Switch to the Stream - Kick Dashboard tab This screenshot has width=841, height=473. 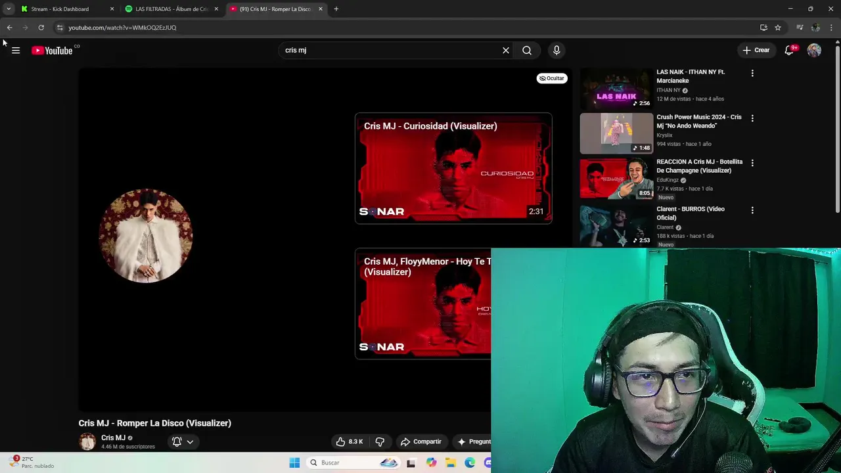[x=60, y=9]
